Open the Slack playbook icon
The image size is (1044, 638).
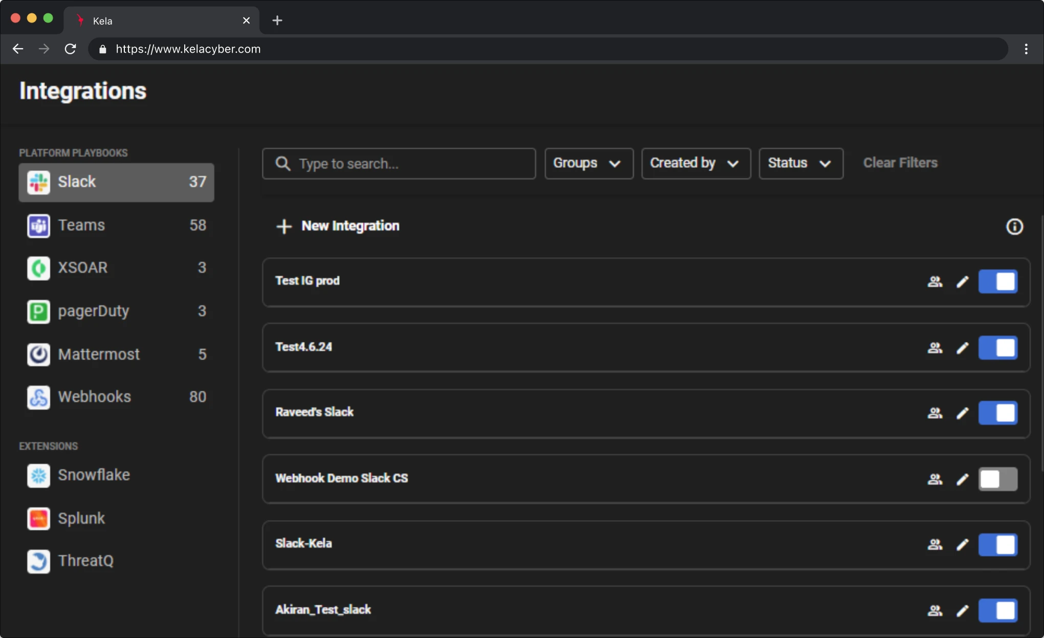[38, 183]
